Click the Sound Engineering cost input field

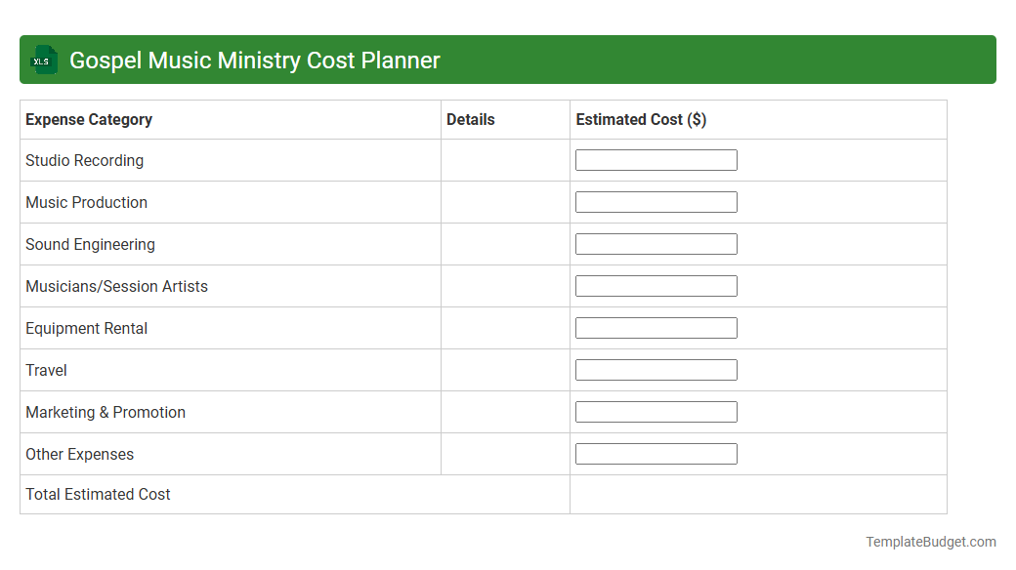656,243
